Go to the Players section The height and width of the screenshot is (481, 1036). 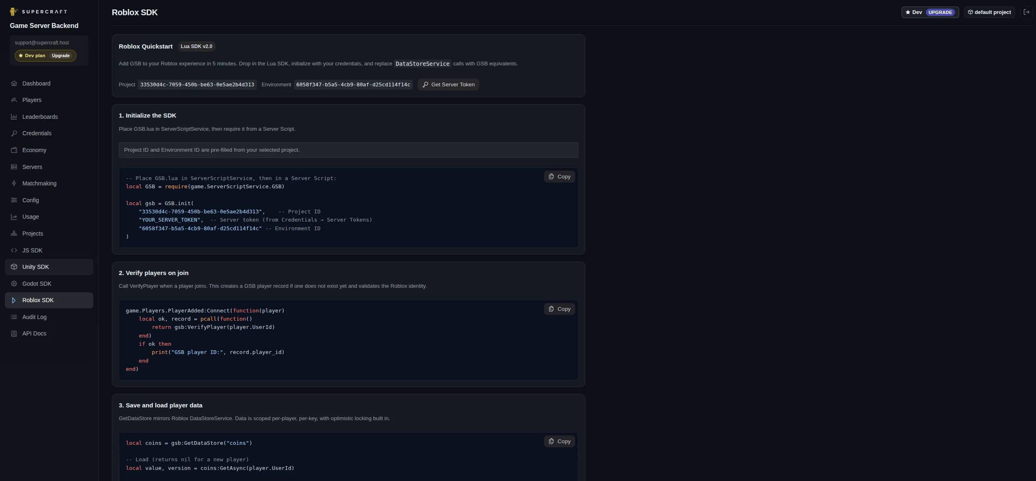tap(49, 100)
